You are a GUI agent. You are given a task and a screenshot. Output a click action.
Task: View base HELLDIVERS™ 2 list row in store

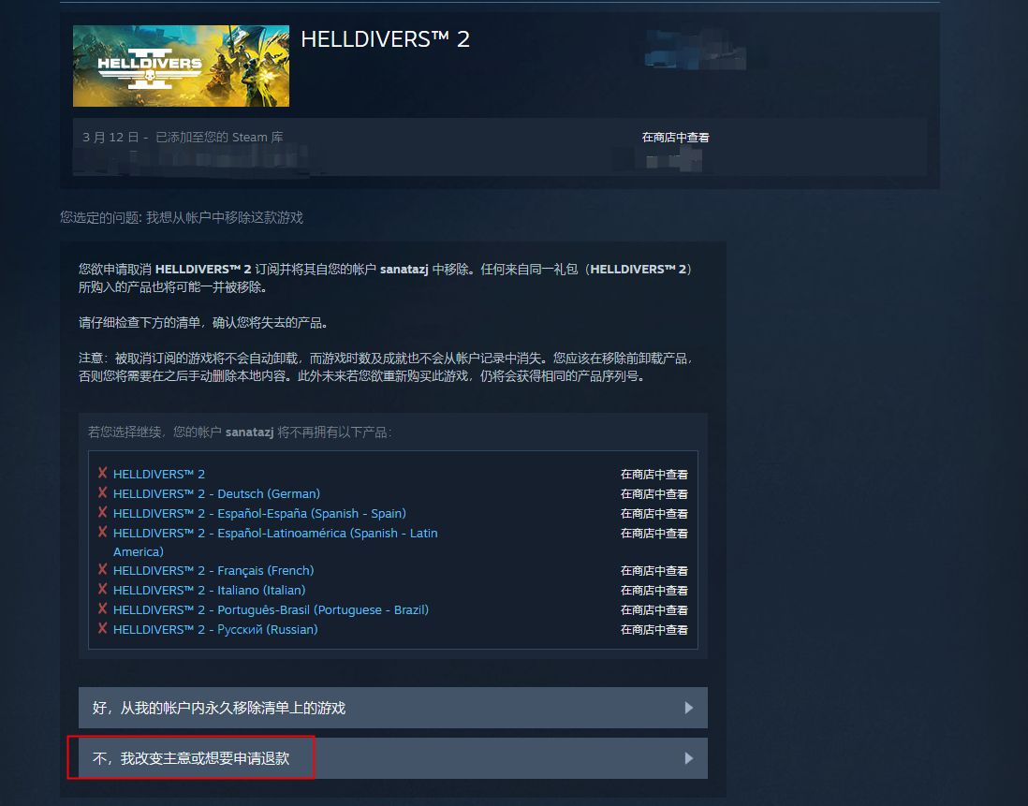point(654,475)
